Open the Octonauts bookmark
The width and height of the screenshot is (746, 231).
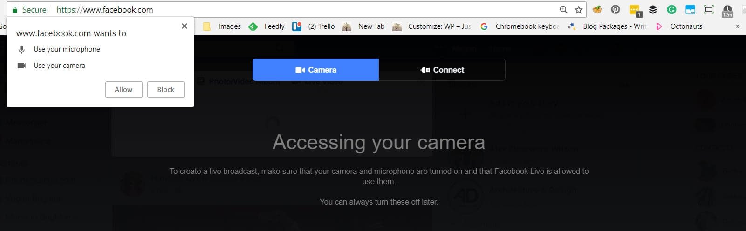678,26
